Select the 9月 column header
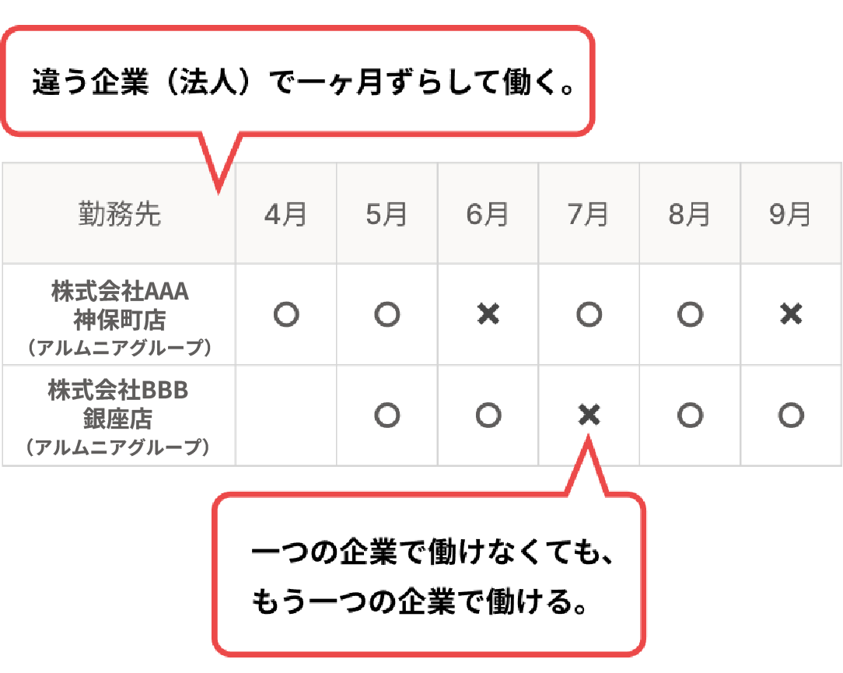 (x=791, y=213)
